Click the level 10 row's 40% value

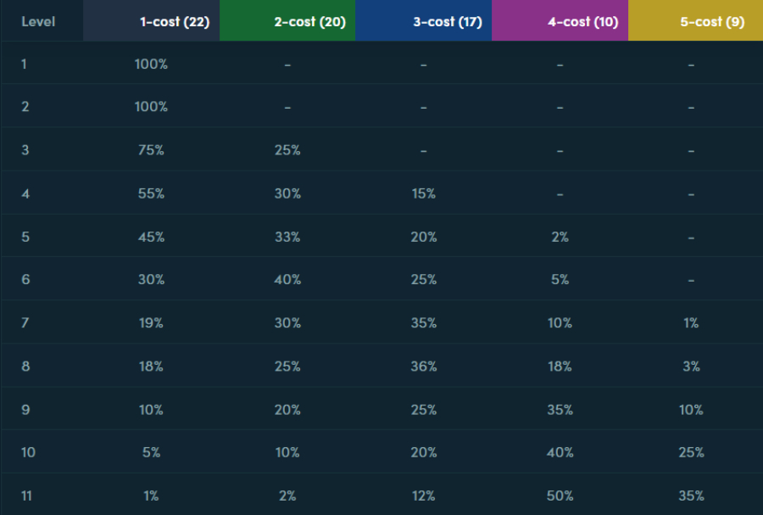tap(560, 453)
